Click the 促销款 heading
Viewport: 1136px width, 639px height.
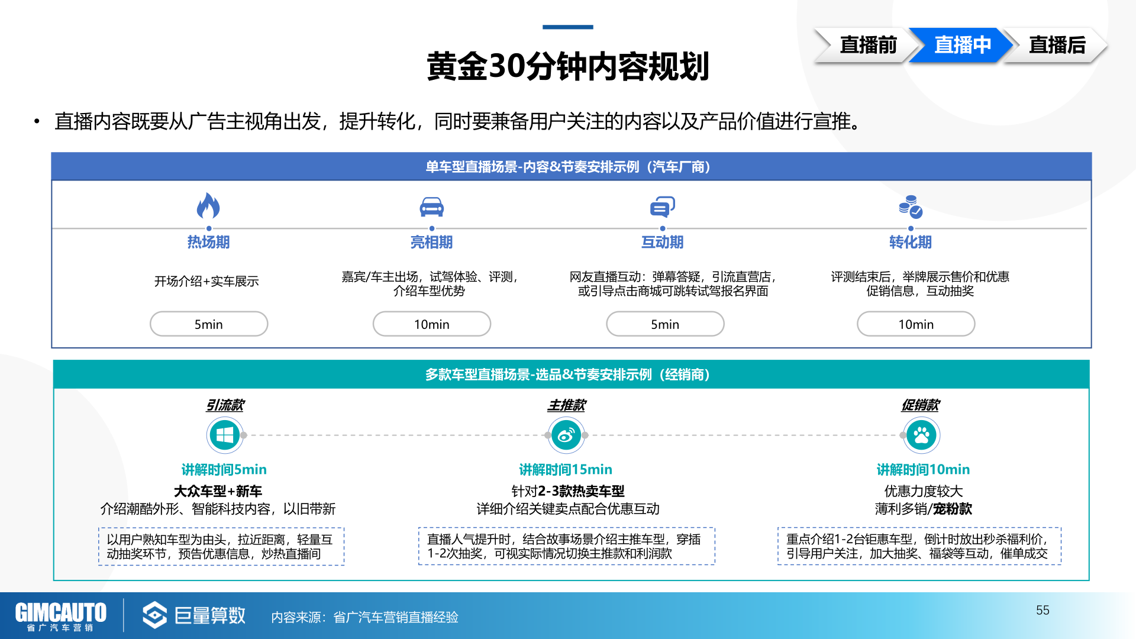tap(920, 405)
